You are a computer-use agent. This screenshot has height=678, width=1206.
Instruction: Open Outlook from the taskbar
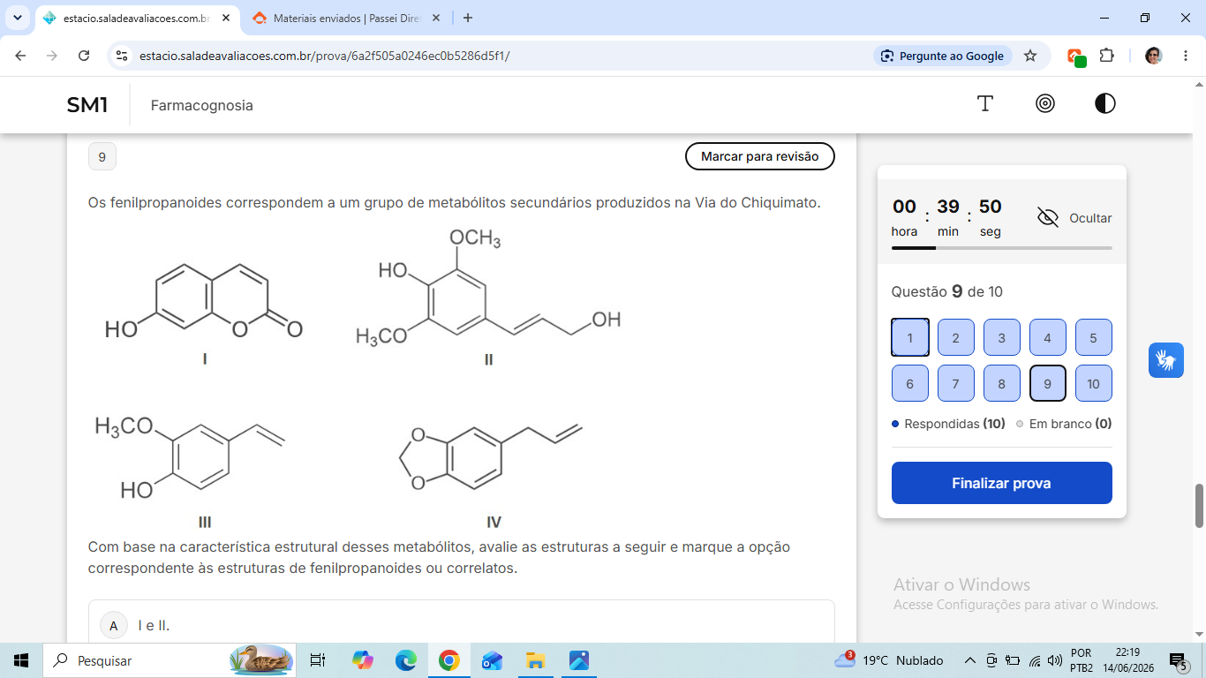click(x=492, y=660)
